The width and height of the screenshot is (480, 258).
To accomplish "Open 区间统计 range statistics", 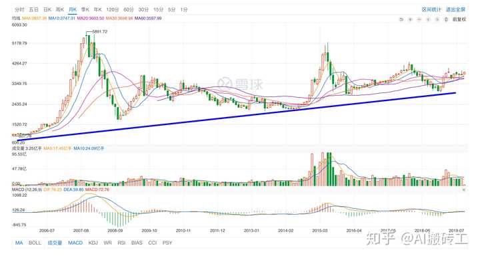I will [431, 9].
